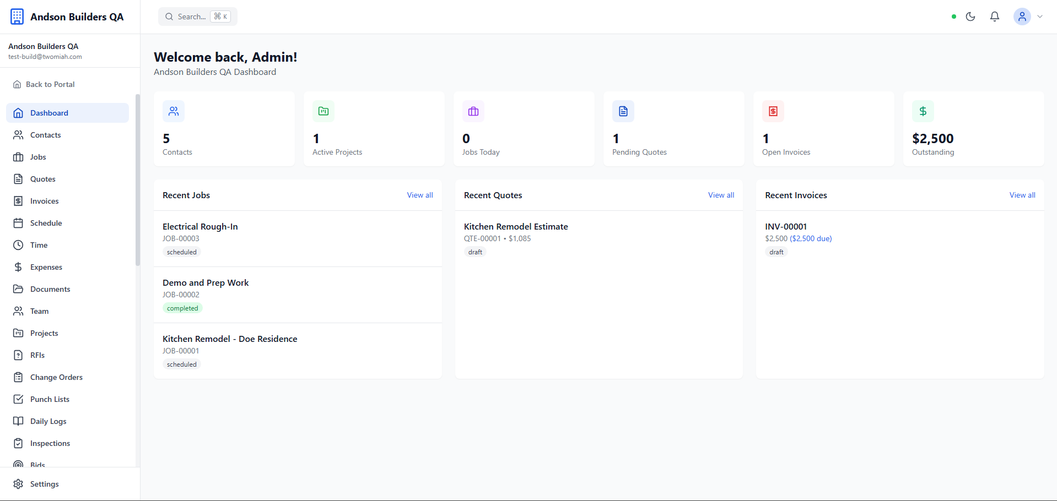Open the Jobs section from the sidebar

(39, 157)
